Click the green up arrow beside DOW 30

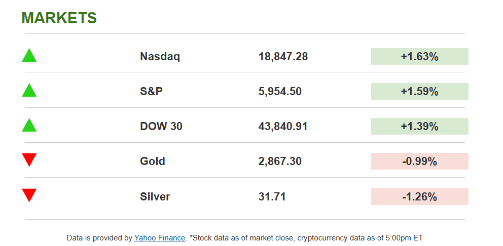tap(29, 126)
